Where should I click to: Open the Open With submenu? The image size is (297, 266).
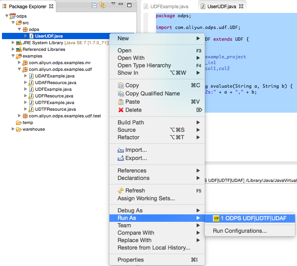click(x=157, y=58)
